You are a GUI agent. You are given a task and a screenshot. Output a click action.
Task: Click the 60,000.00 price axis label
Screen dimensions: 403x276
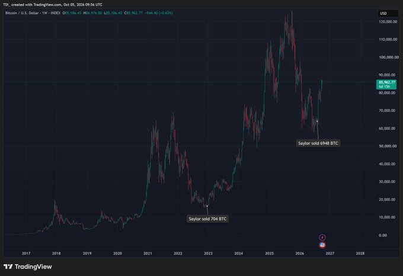387,128
